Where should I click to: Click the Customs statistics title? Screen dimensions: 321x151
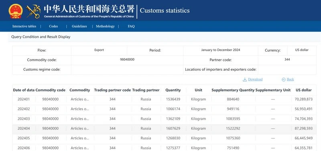[x=165, y=11]
